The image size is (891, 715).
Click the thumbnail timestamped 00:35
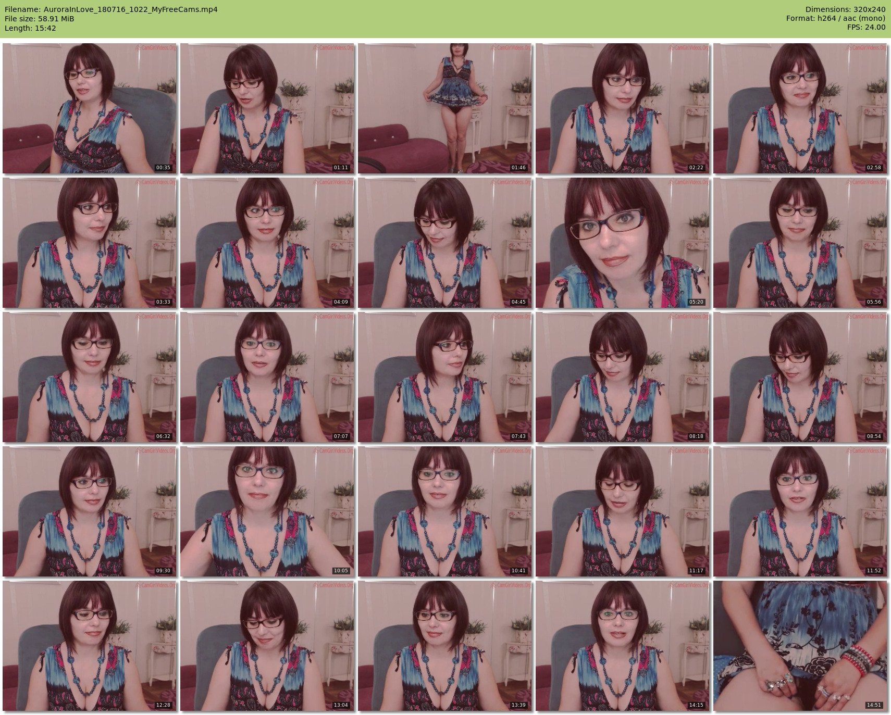tap(90, 108)
